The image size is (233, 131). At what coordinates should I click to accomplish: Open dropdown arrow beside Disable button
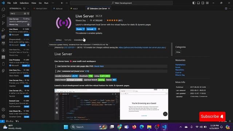[84, 29]
